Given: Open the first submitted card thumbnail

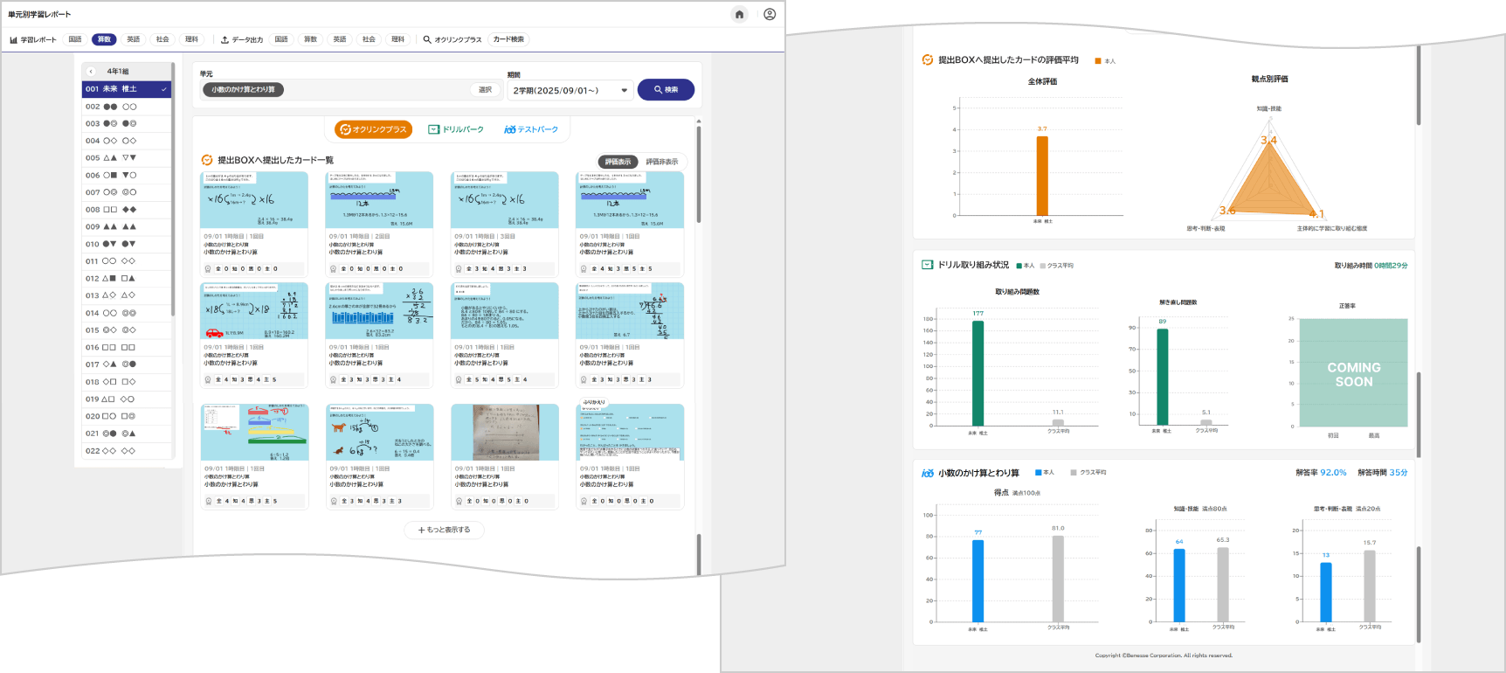Looking at the screenshot, I should [x=254, y=200].
